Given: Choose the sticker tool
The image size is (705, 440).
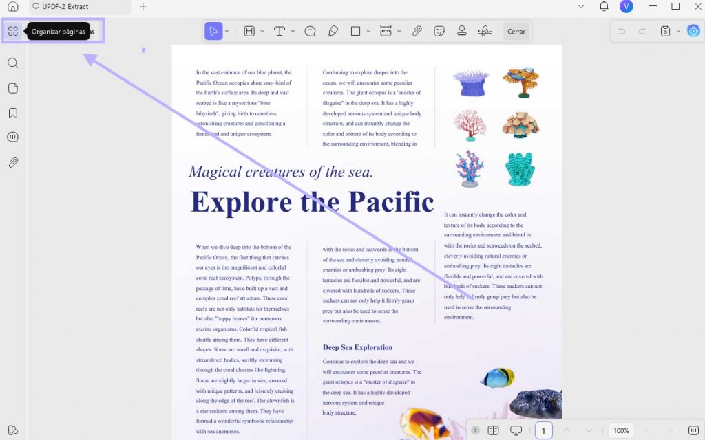Looking at the screenshot, I should [439, 31].
